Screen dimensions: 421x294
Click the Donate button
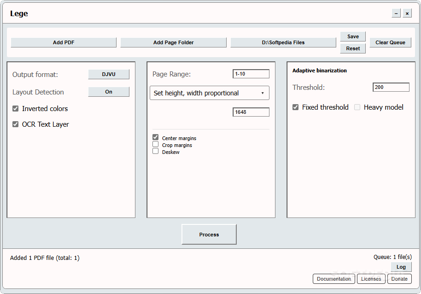coord(399,279)
